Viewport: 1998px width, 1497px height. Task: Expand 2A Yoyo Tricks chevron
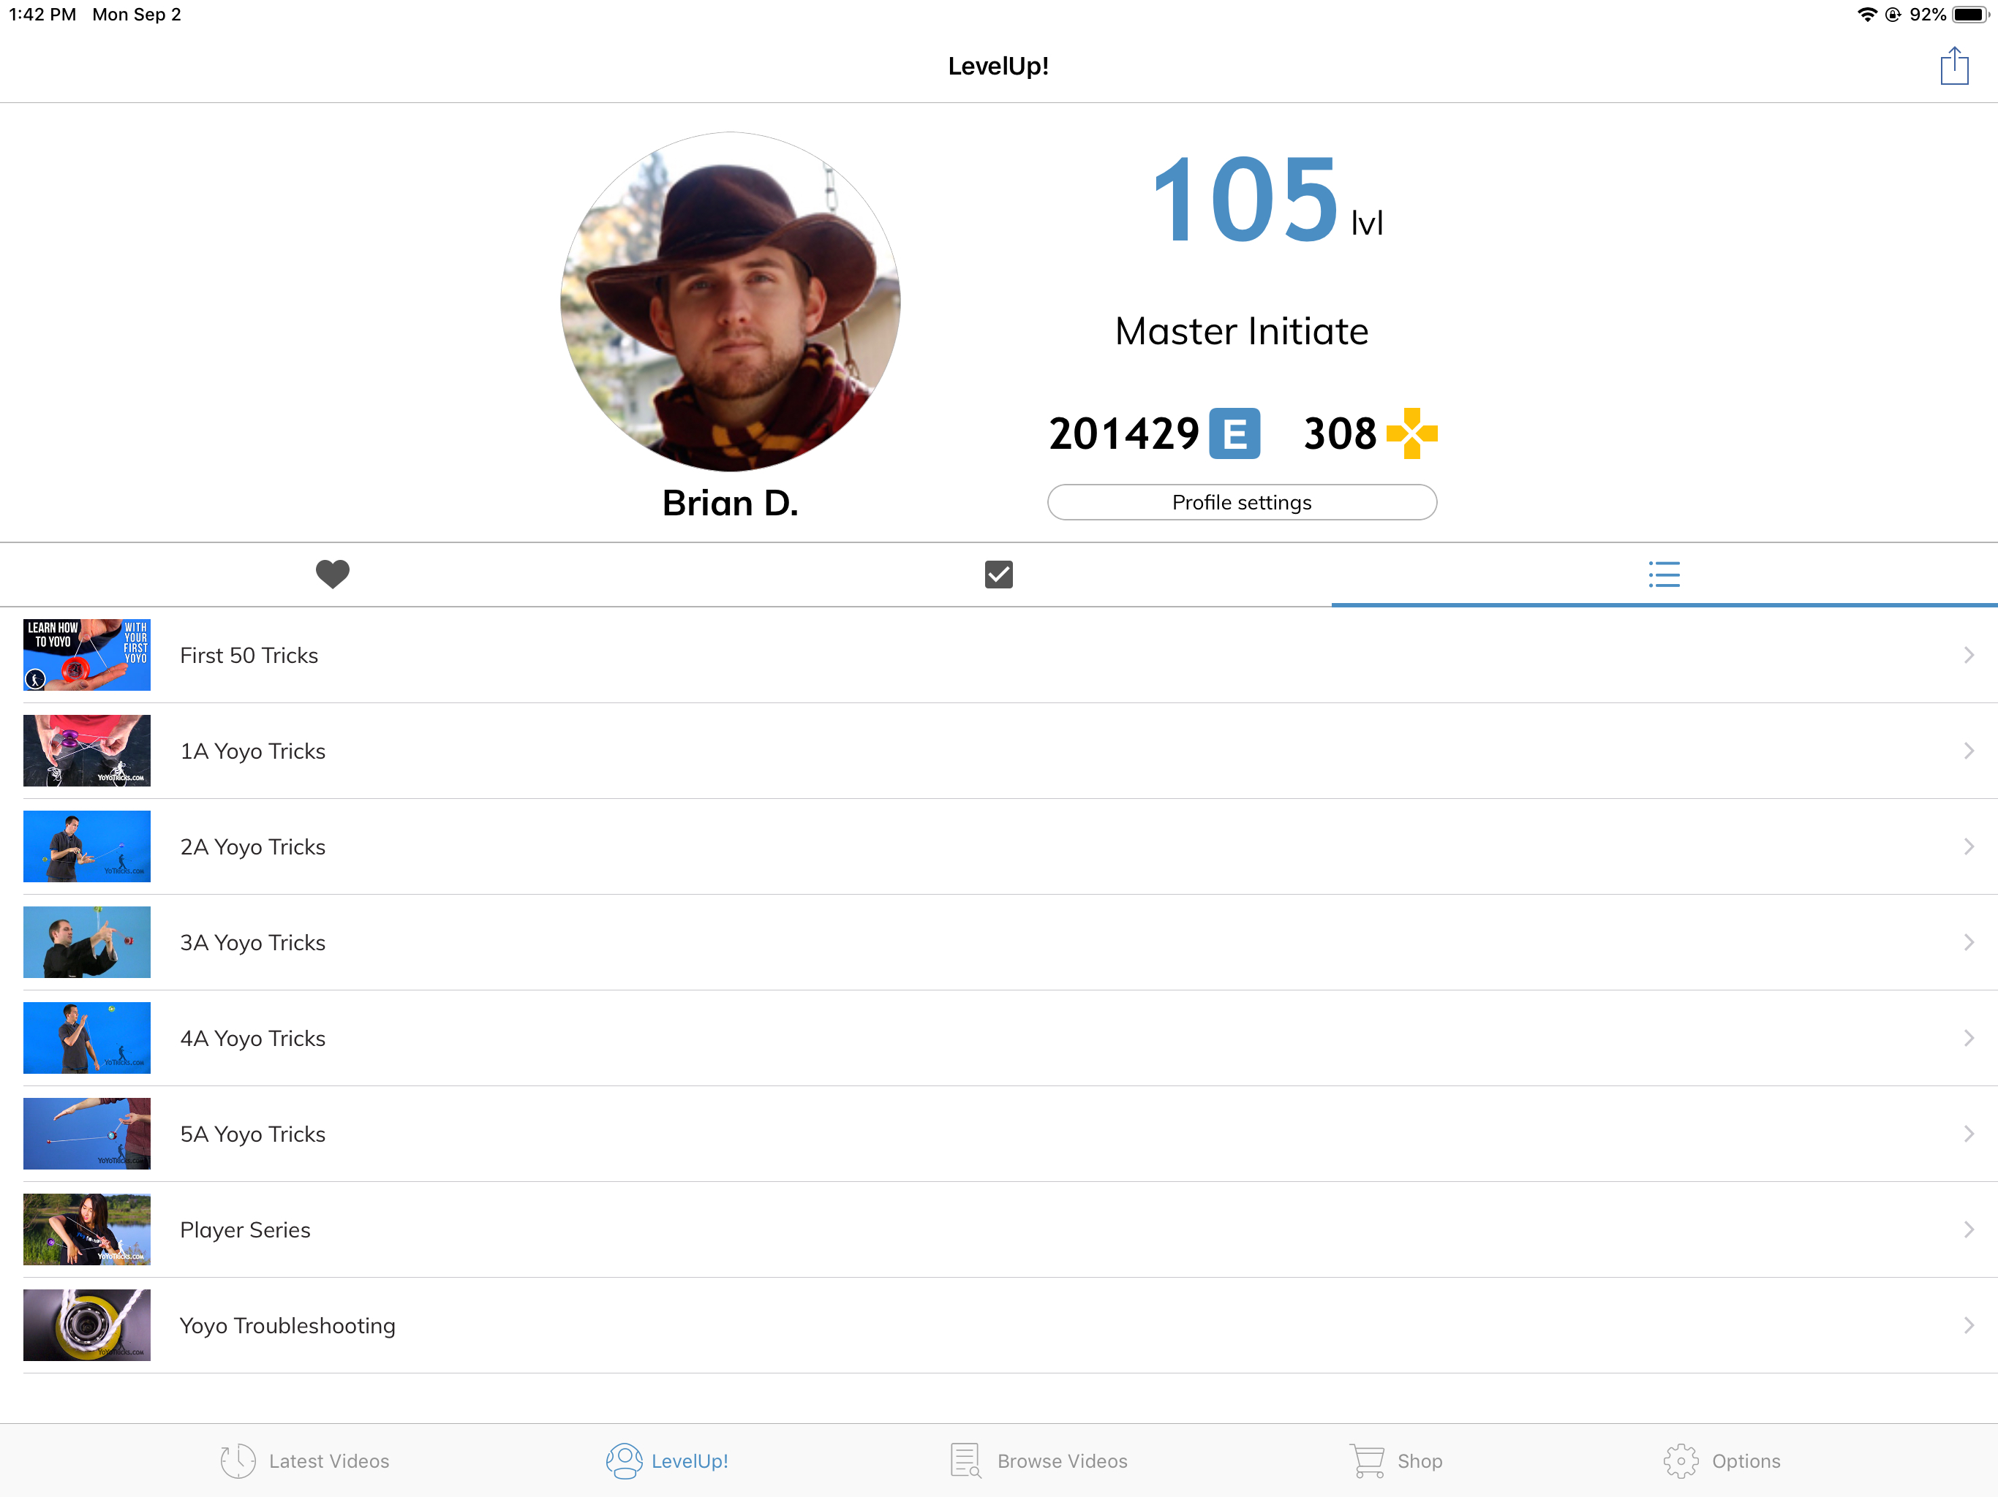pos(1969,846)
